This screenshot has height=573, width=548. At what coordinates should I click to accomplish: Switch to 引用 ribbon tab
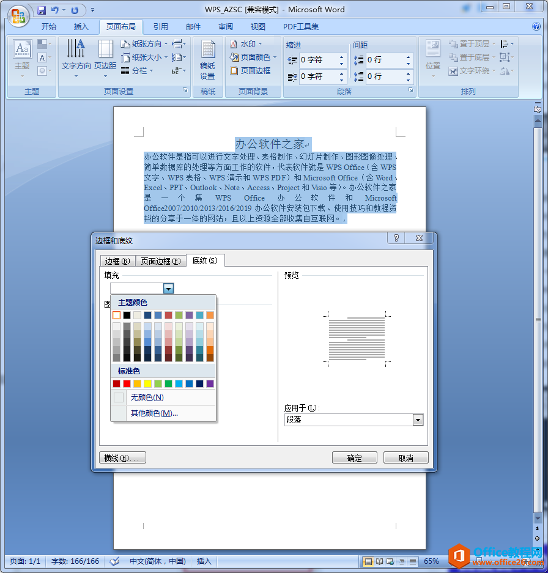coord(160,27)
